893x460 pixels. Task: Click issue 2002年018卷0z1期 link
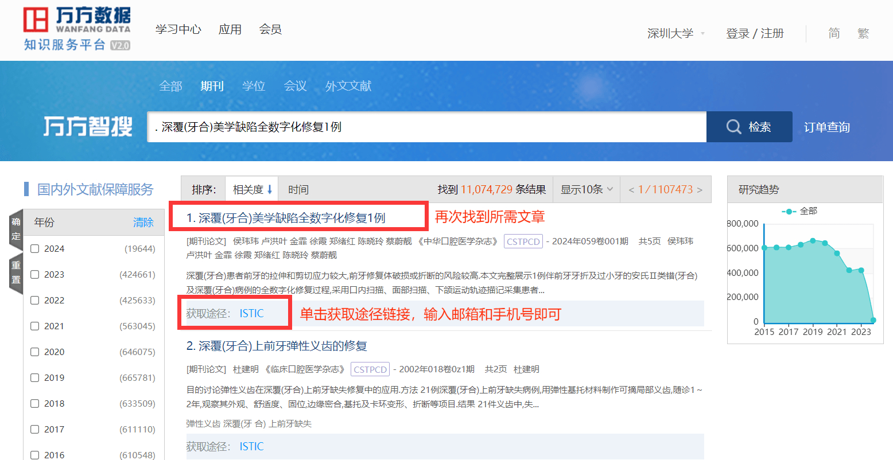pos(437,369)
